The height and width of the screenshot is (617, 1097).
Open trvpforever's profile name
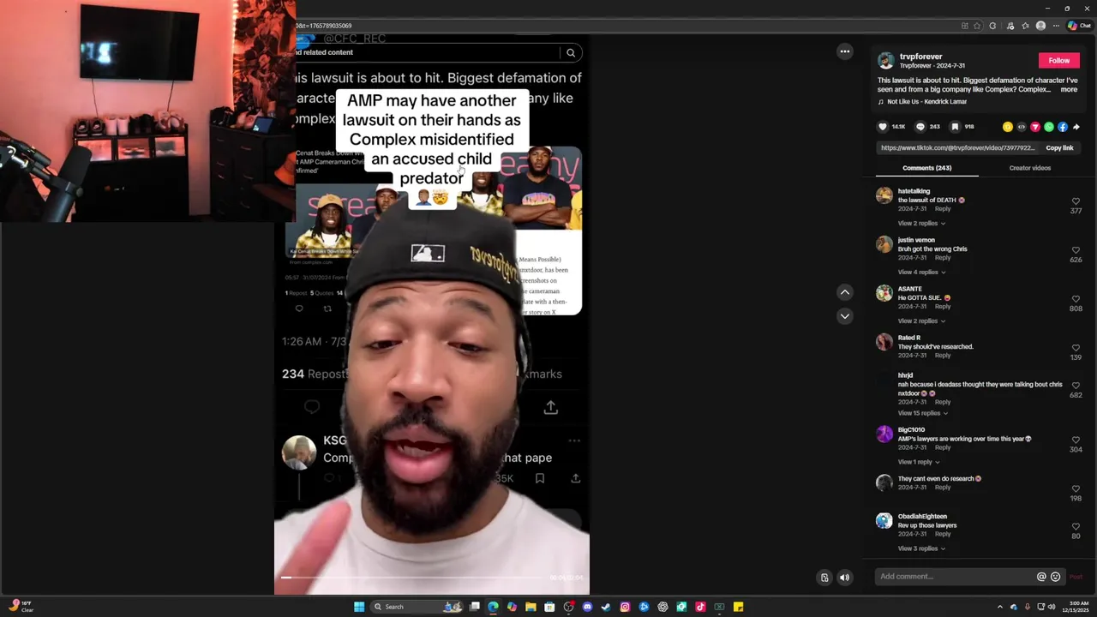920,57
